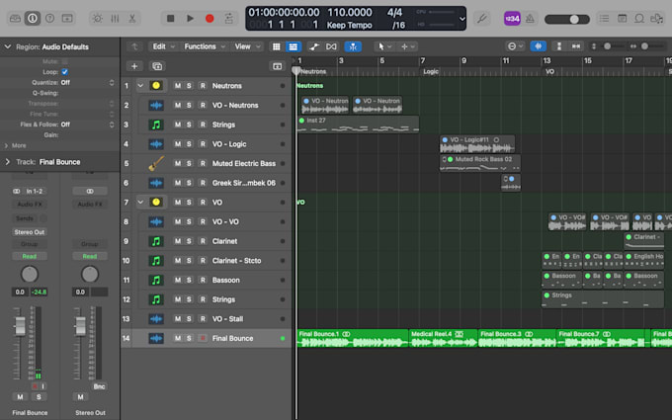The height and width of the screenshot is (420, 672).
Task: Toggle the purple count-in 1234 button
Action: (x=512, y=19)
